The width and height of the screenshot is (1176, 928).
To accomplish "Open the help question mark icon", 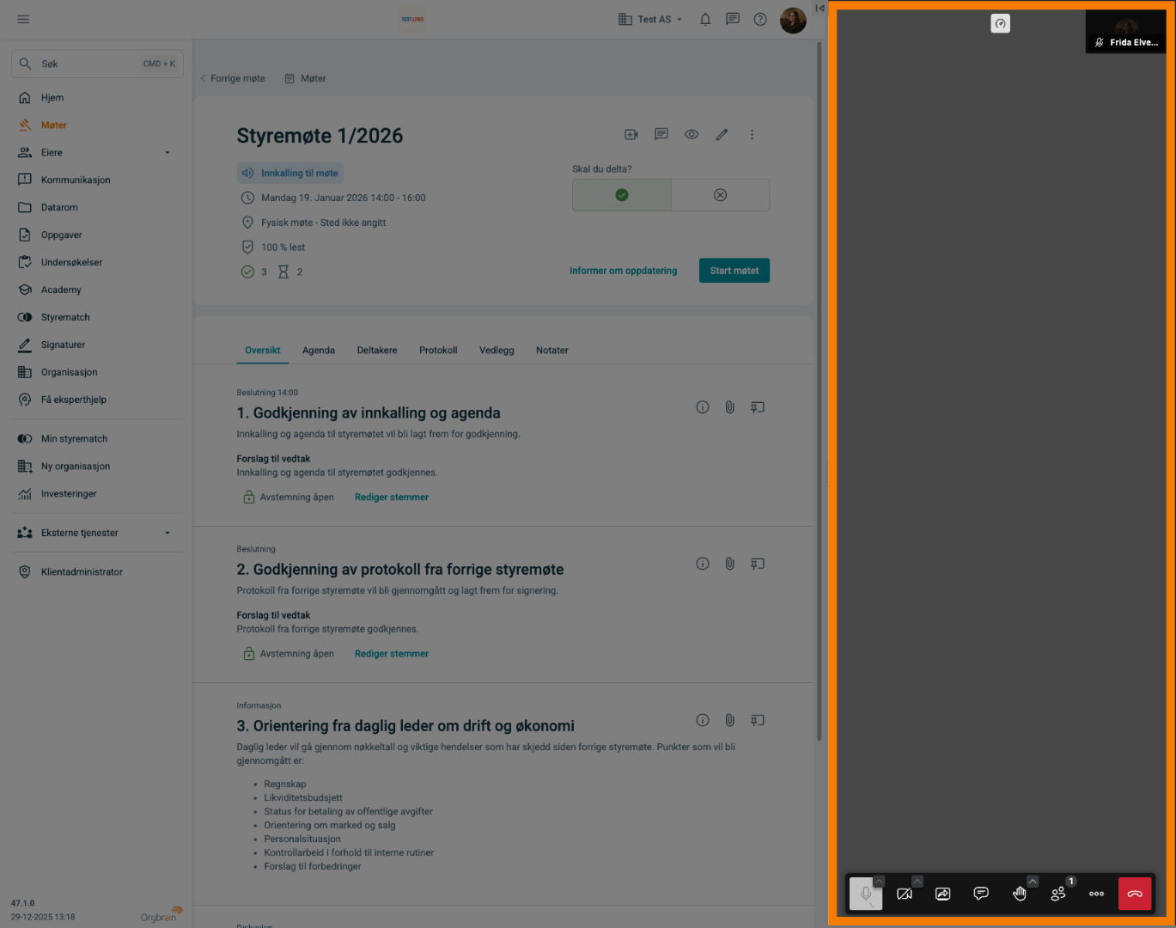I will coord(760,19).
